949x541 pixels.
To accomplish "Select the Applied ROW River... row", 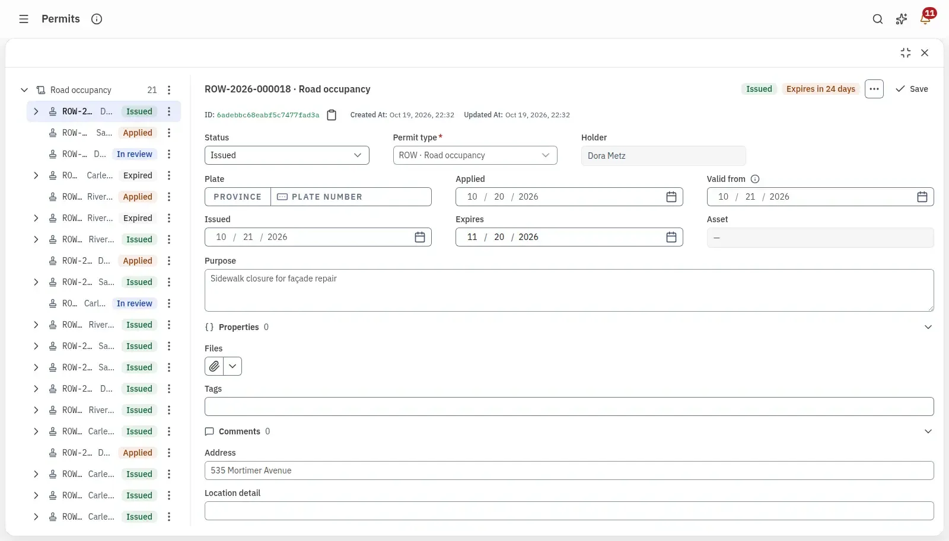I will pyautogui.click(x=104, y=197).
